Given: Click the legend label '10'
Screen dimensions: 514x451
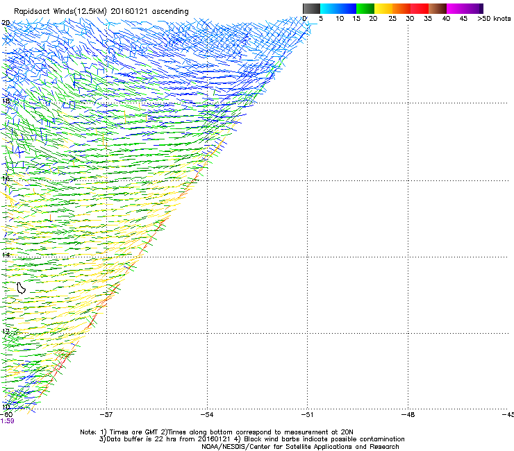Looking at the screenshot, I should [340, 19].
